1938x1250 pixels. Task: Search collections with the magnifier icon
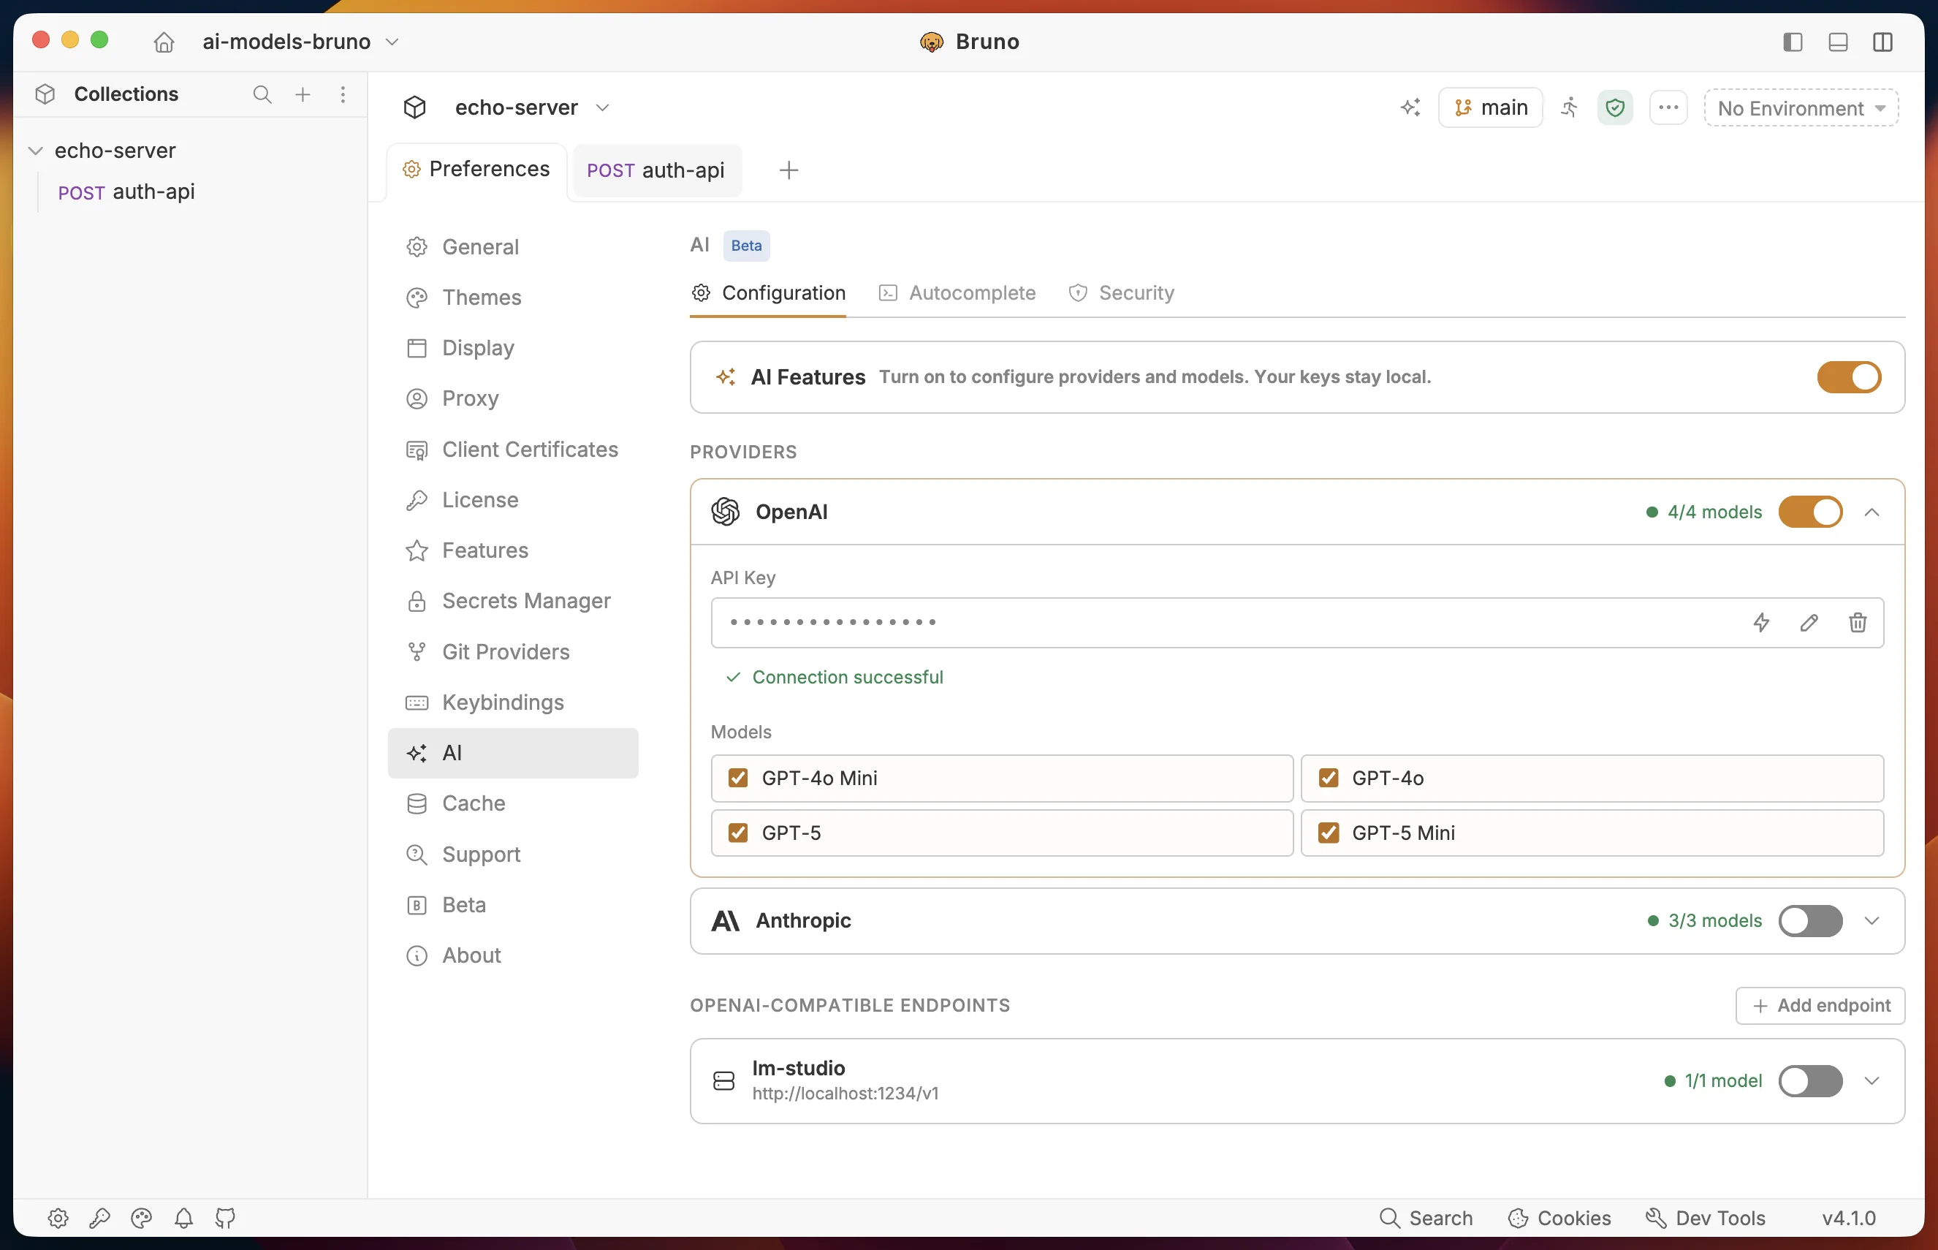point(262,94)
